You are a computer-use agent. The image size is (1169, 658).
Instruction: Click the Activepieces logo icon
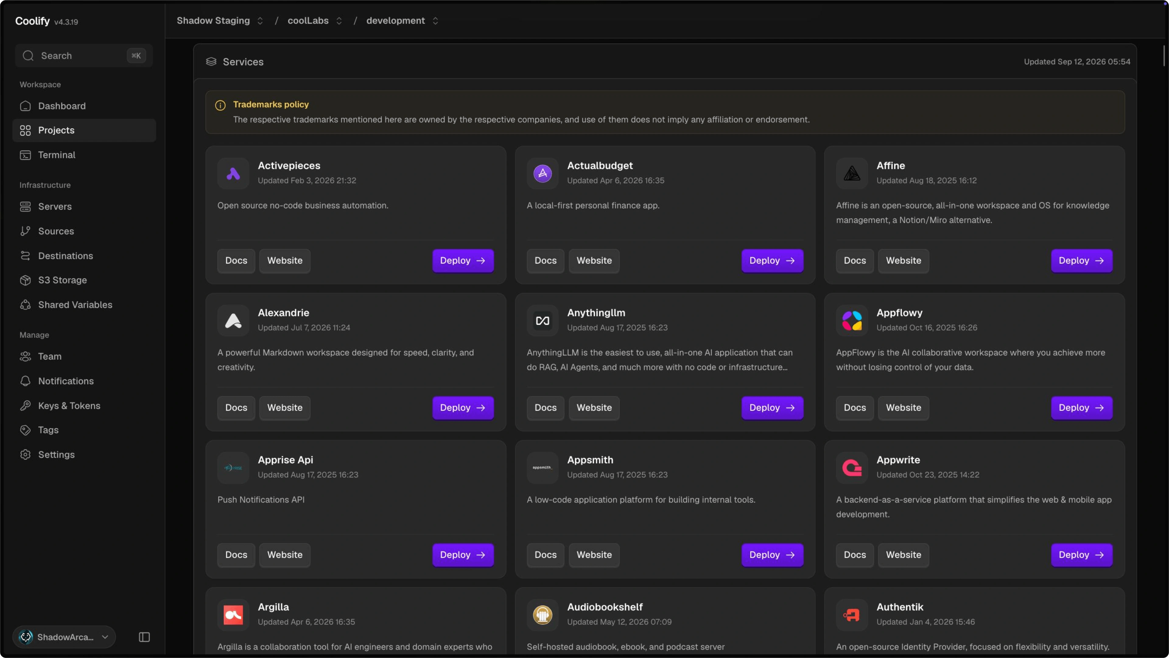(233, 173)
